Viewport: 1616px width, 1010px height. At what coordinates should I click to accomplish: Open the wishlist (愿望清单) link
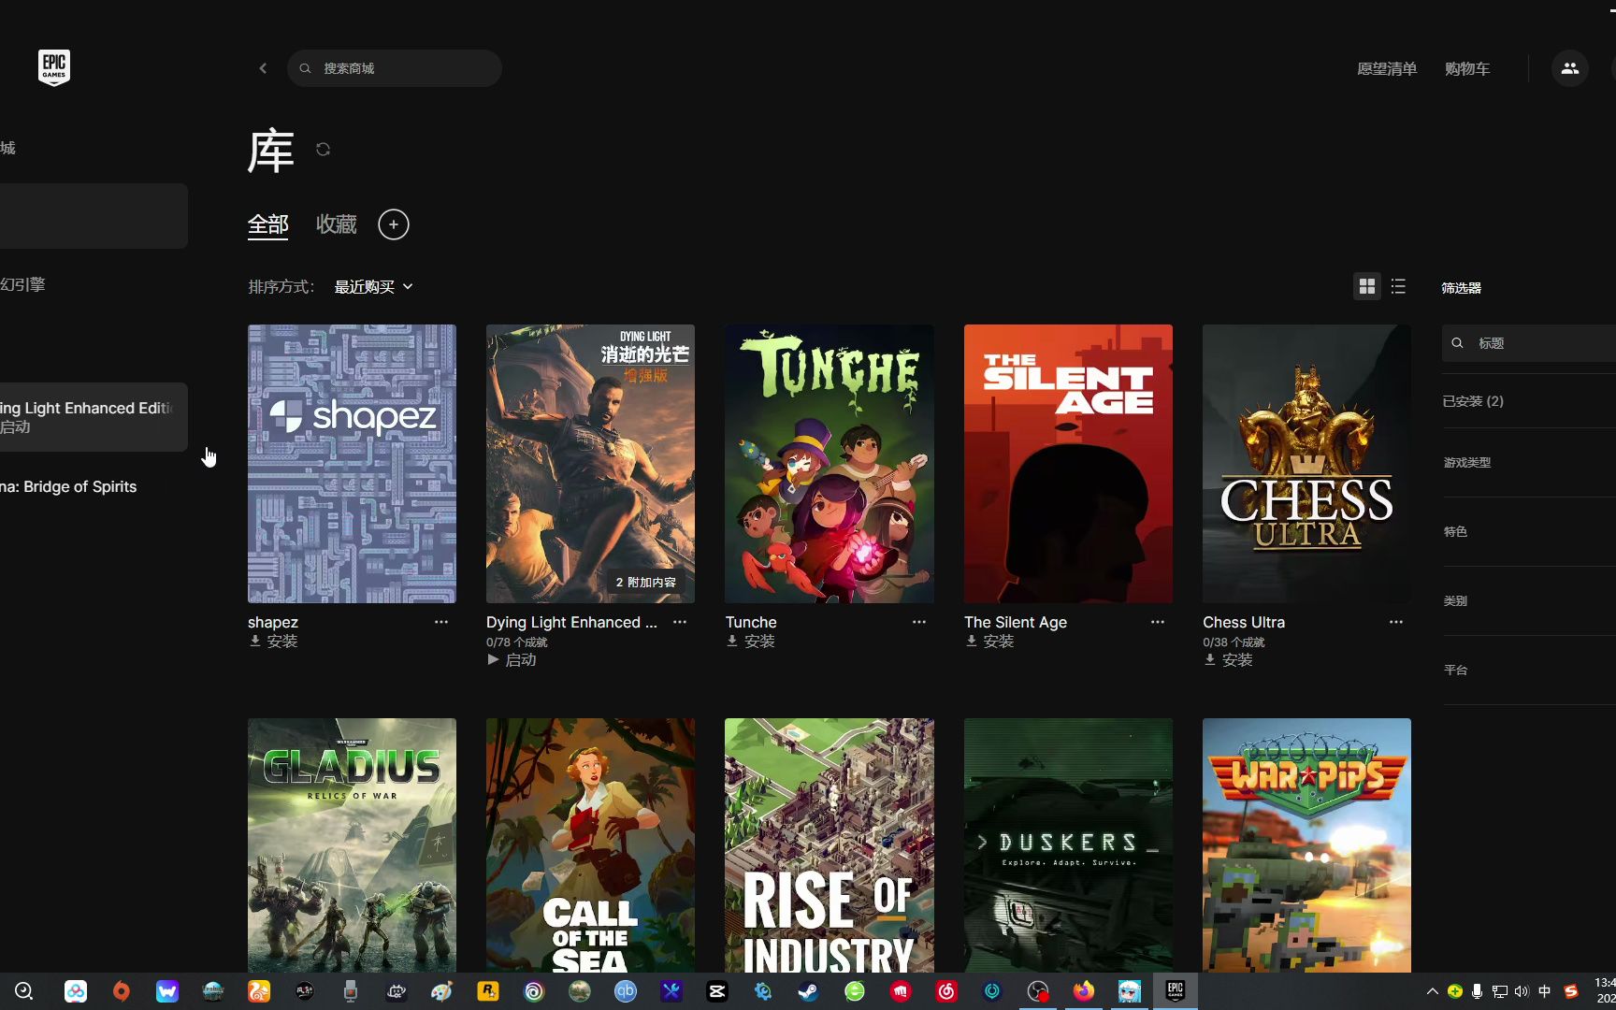pyautogui.click(x=1387, y=68)
